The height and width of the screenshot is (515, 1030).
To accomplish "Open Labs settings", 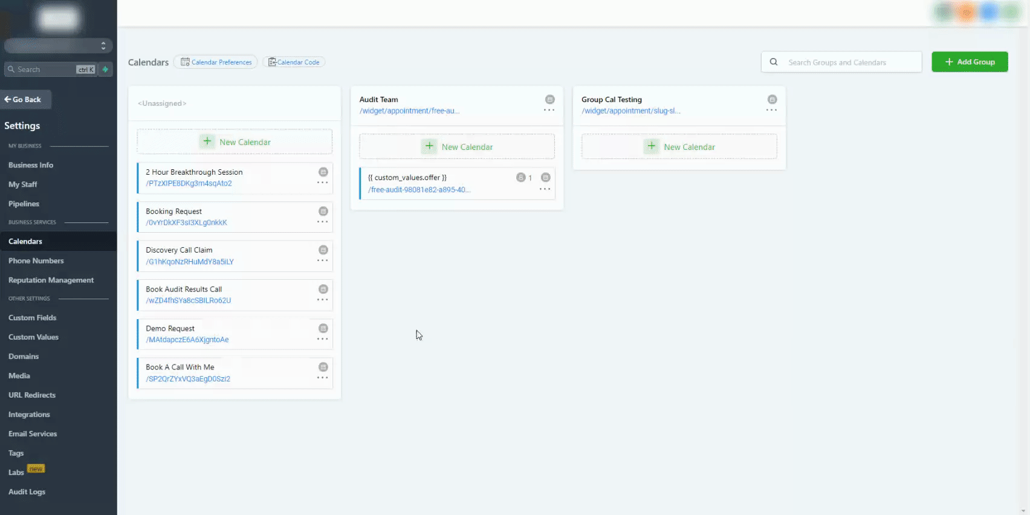I will point(16,472).
